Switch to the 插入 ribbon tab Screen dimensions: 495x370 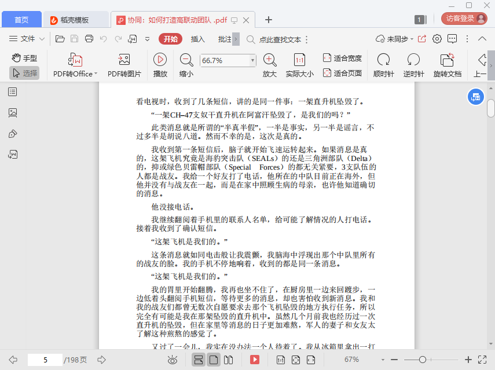click(x=197, y=39)
